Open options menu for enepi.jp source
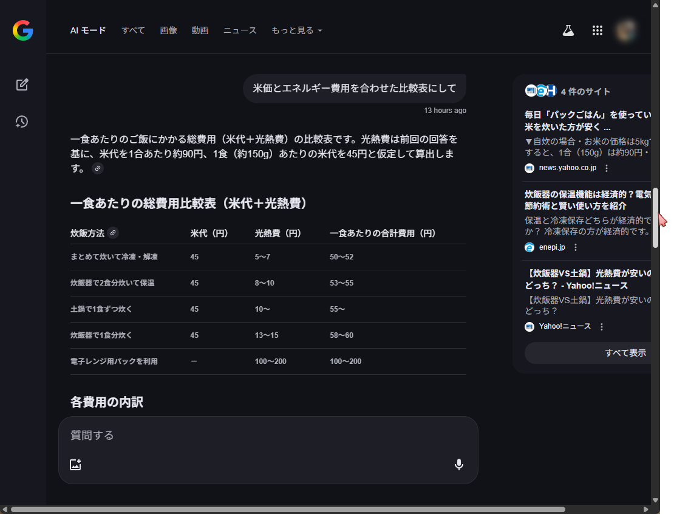Screen dimensions: 674x514 point(576,247)
